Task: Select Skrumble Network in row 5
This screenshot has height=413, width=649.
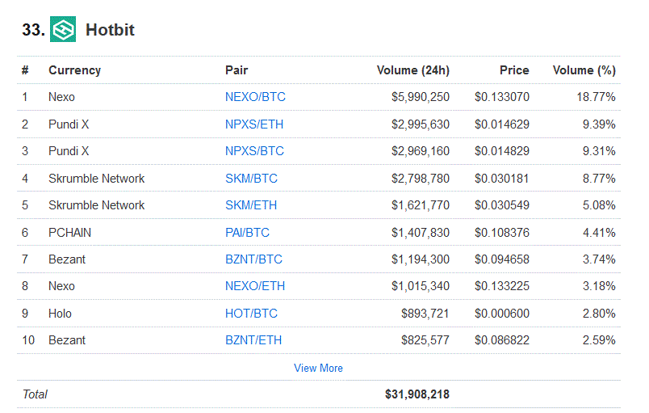Action: 96,205
